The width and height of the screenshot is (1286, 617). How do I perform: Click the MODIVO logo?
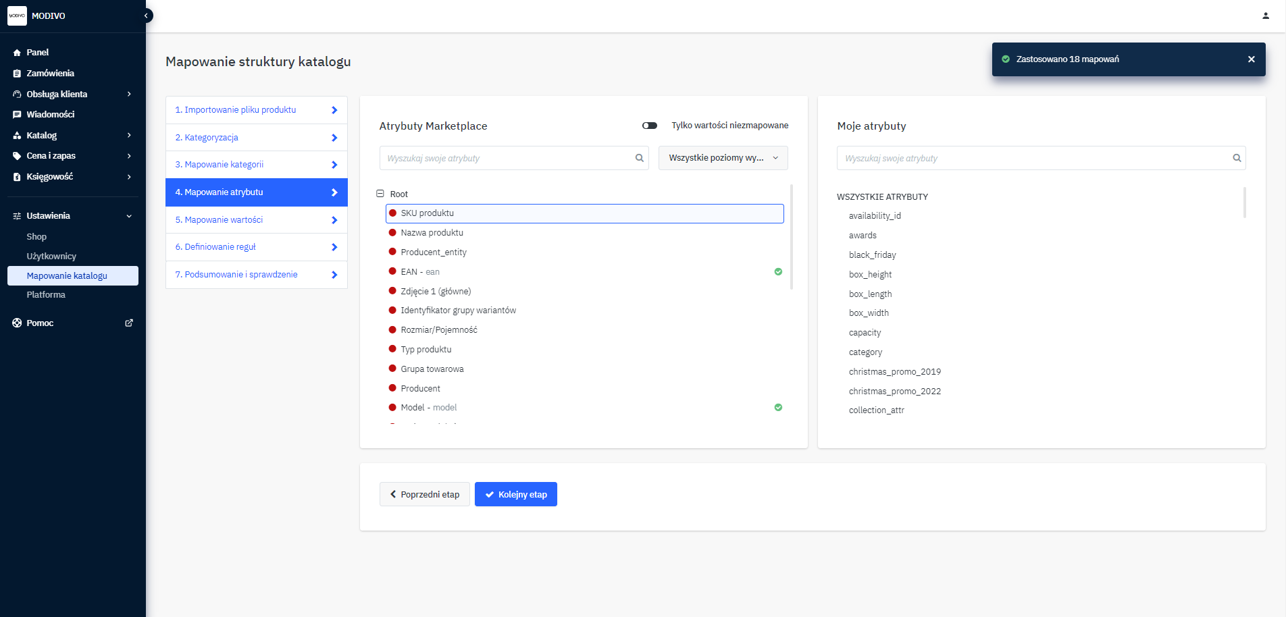click(x=18, y=16)
